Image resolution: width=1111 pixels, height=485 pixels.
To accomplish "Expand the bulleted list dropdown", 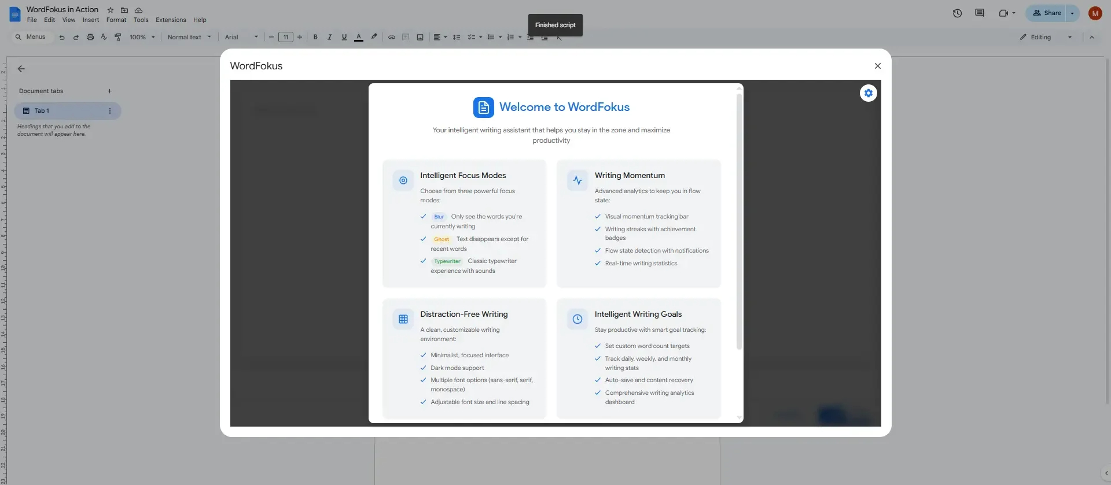I will point(500,37).
